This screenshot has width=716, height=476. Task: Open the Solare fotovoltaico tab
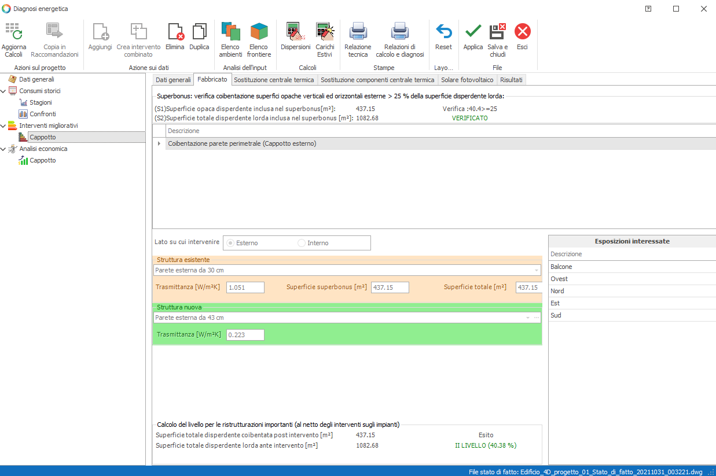click(x=467, y=80)
